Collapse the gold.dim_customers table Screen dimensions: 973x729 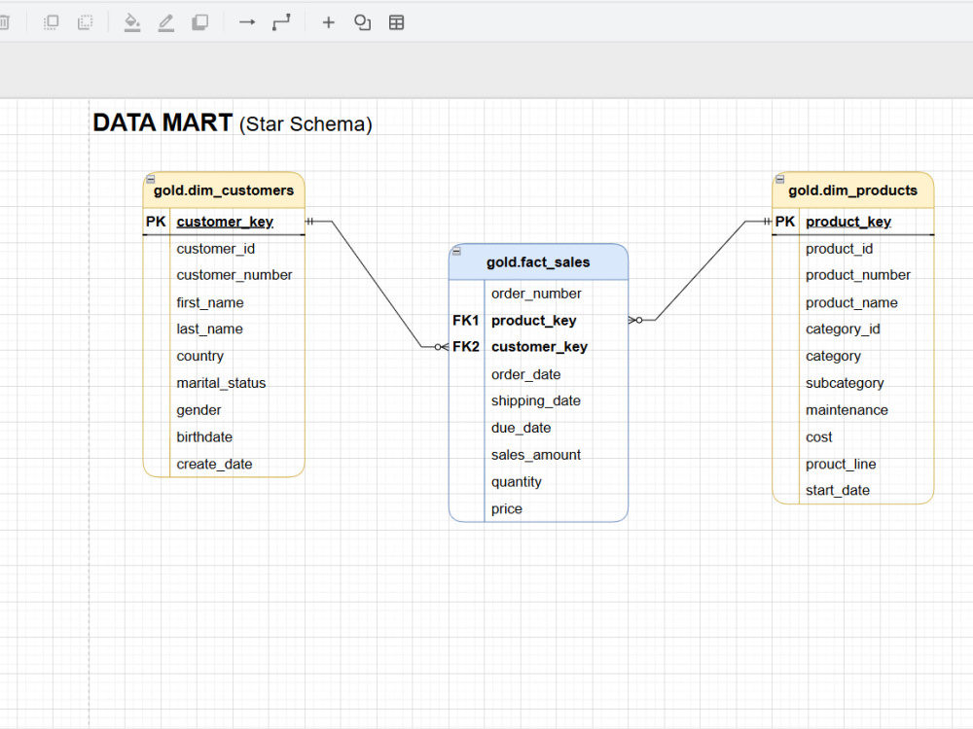tap(150, 179)
